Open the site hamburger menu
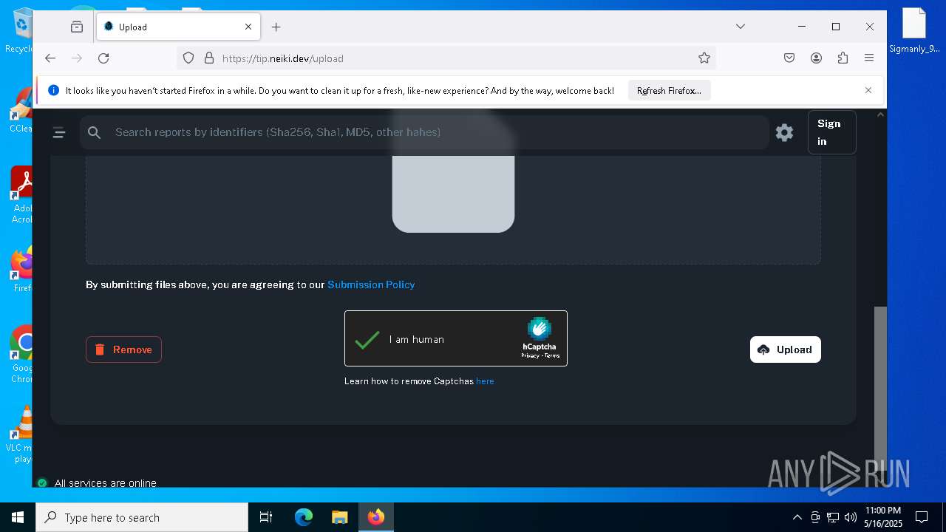 59,132
